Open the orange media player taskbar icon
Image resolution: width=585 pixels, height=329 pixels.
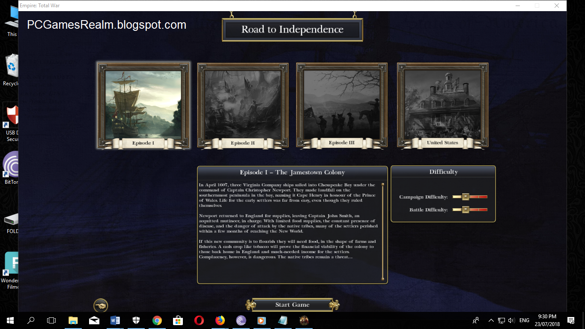[x=262, y=320]
